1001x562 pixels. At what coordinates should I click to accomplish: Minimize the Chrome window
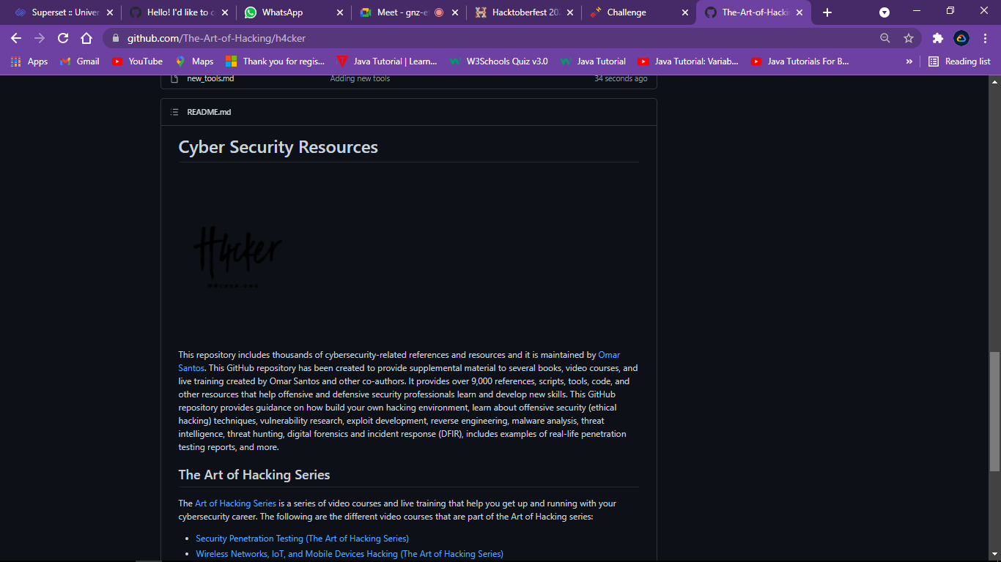tap(917, 11)
